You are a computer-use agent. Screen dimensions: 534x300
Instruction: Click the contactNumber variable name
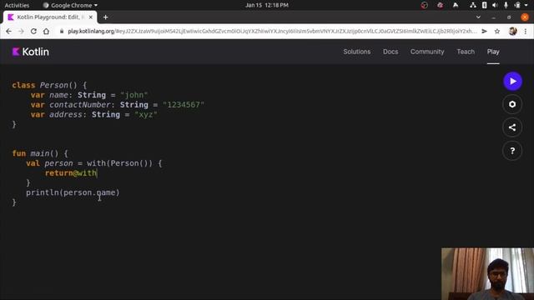pyautogui.click(x=80, y=105)
